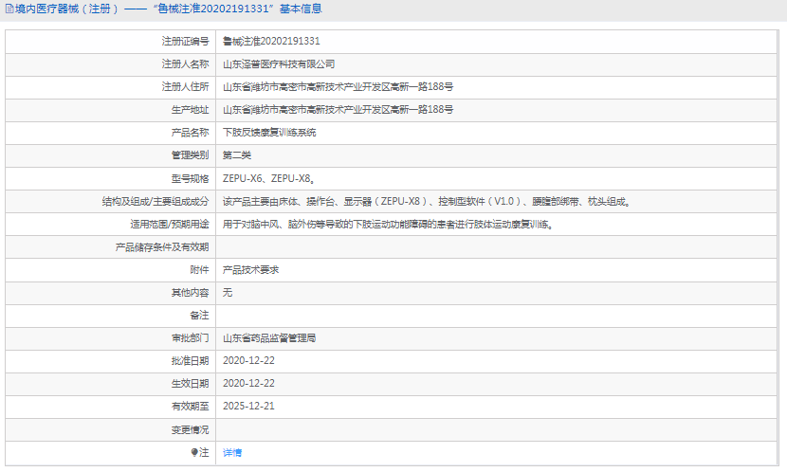Click the 结构及组成/主要组成成分 label
This screenshot has width=787, height=472.
pos(156,202)
